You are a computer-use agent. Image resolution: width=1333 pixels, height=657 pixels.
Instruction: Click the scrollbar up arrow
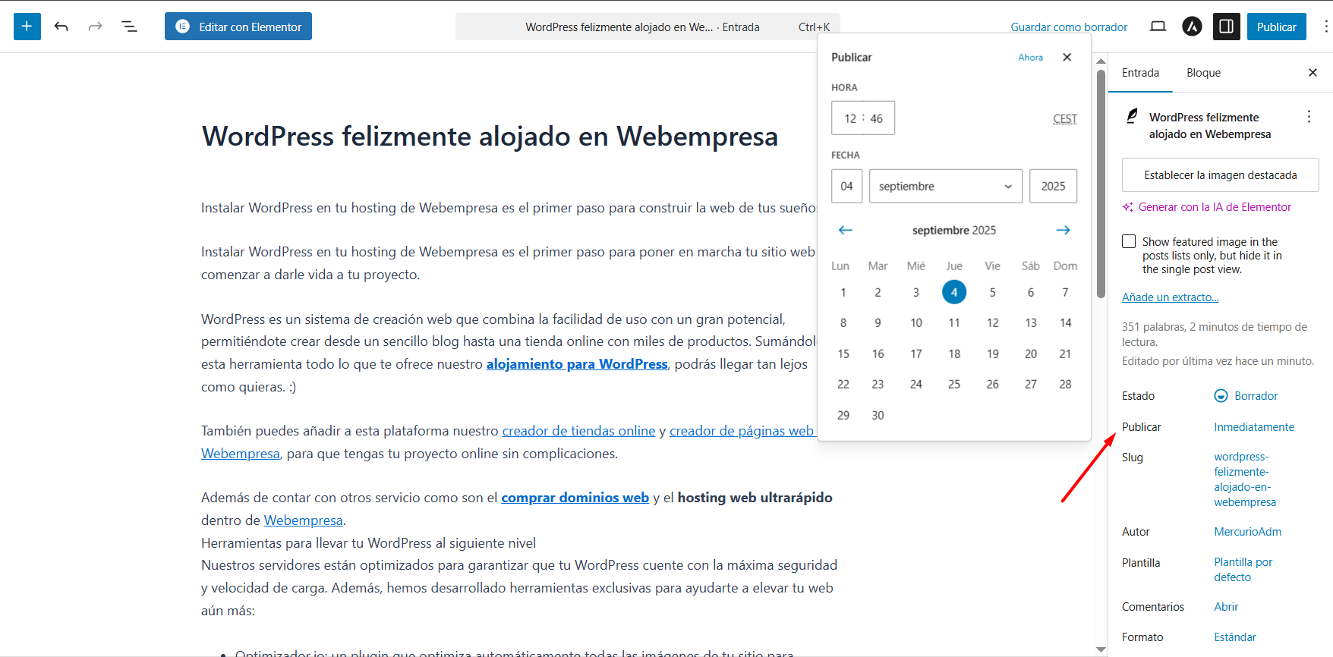click(x=1101, y=61)
